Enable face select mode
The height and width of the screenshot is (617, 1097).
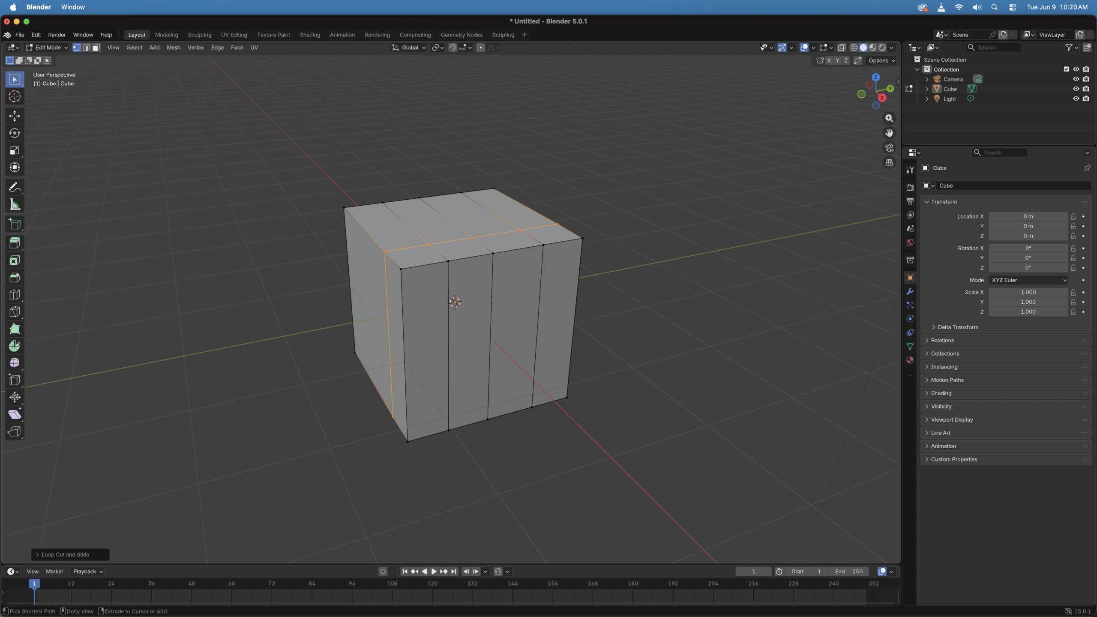tap(96, 48)
